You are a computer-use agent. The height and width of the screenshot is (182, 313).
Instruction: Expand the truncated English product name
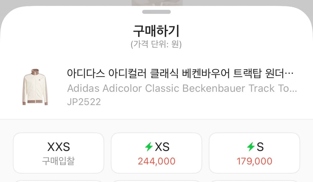tap(182, 88)
